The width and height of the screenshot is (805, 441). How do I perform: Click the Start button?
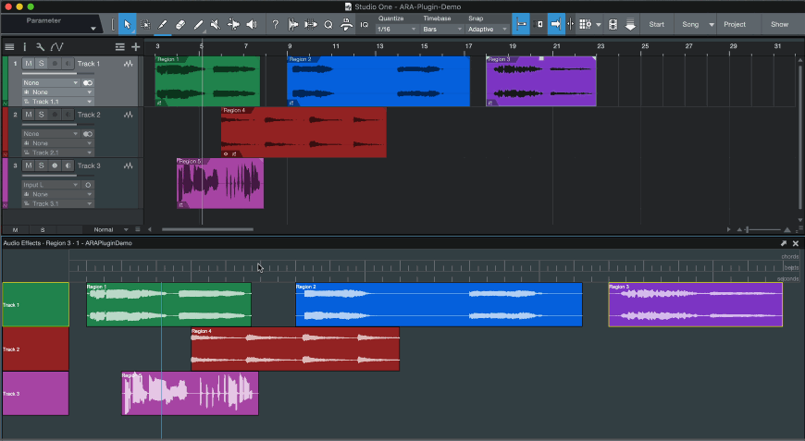[656, 24]
